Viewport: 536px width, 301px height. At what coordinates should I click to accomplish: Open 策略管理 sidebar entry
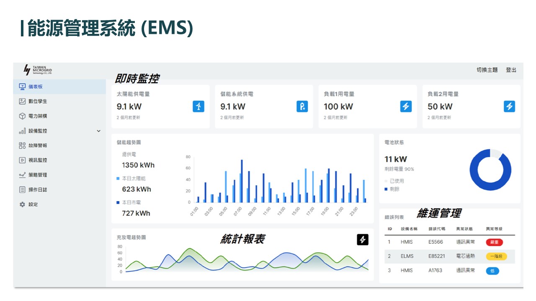(x=38, y=175)
